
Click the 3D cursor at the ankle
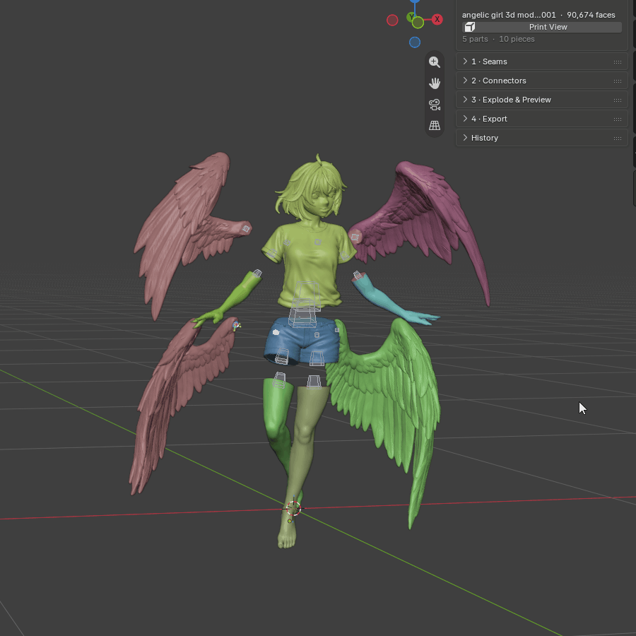(293, 508)
